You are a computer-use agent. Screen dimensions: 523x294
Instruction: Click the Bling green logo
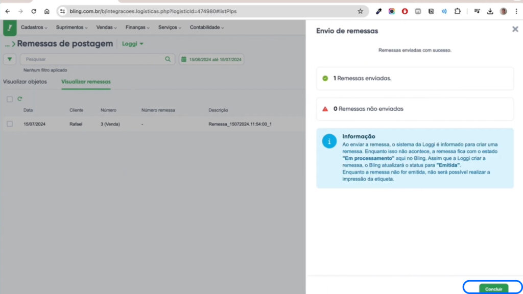10,28
